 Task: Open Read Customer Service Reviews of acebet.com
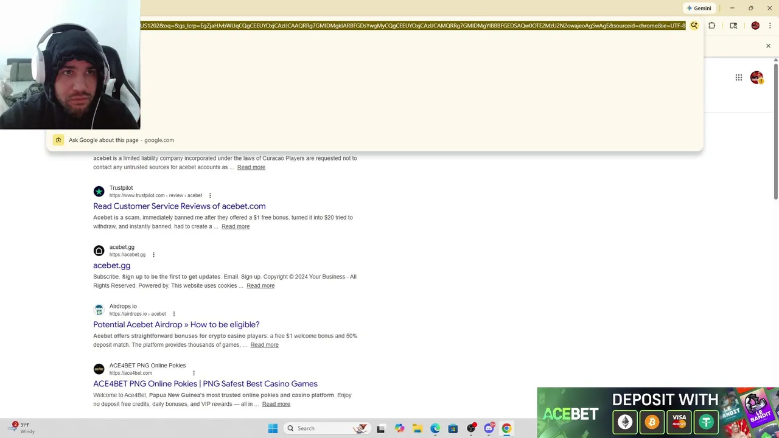(x=180, y=206)
